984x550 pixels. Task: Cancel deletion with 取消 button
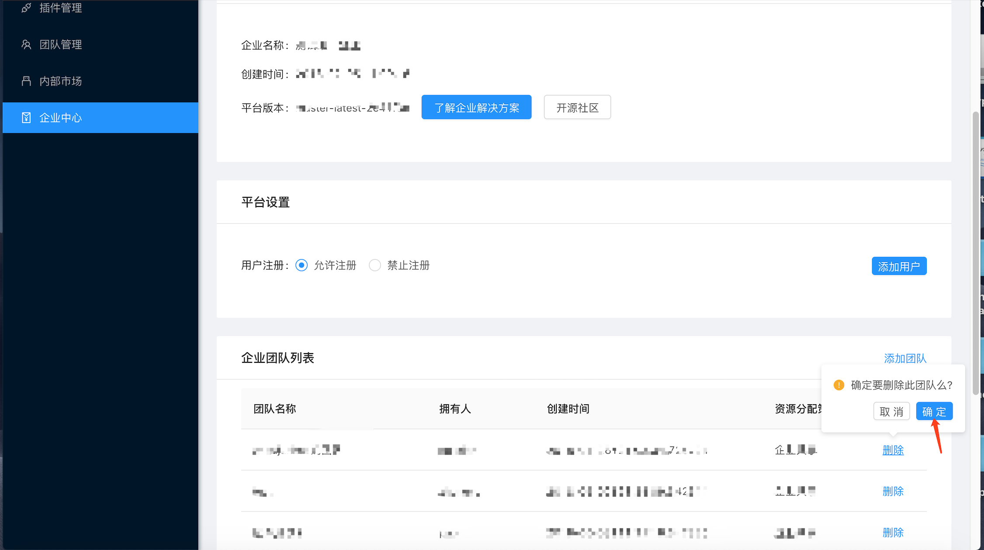click(x=891, y=412)
